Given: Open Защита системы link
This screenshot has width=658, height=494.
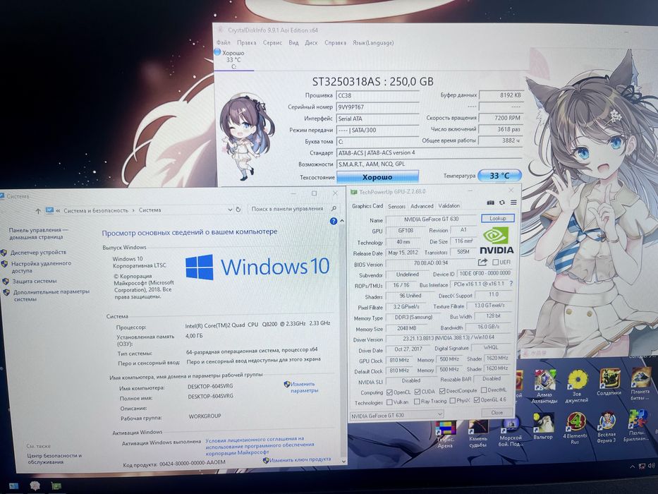Looking at the screenshot, I should tap(34, 281).
